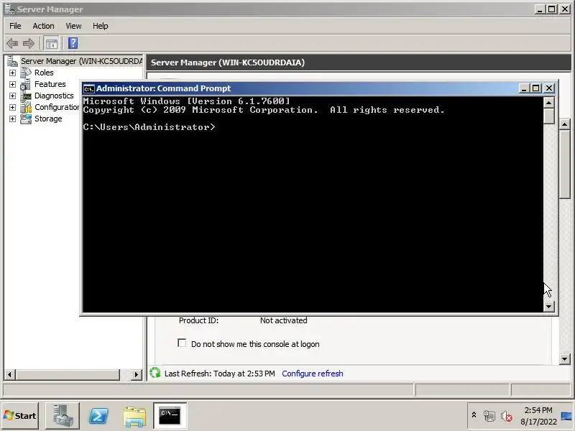575x431 pixels.
Task: Expand the Configuration tree node
Action: (12, 107)
